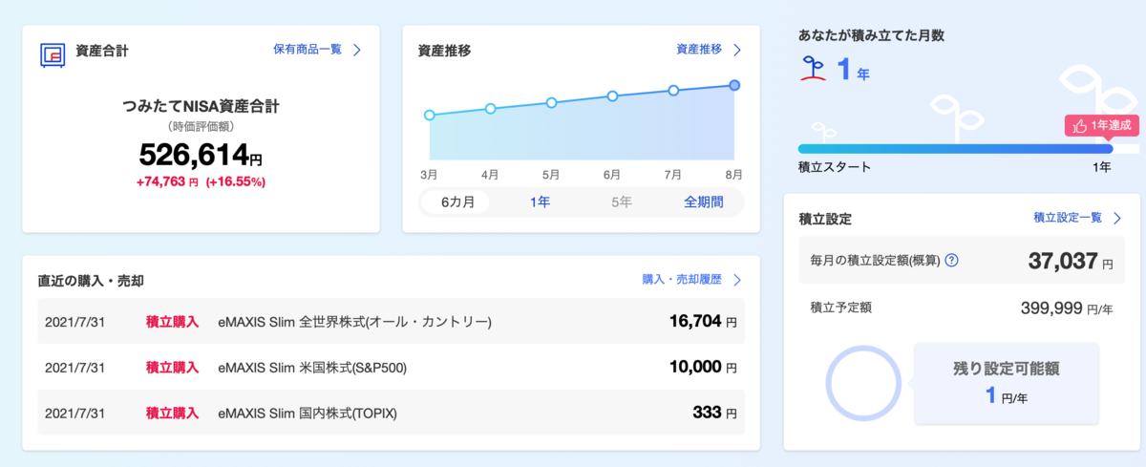The height and width of the screenshot is (467, 1146).
Task: Click the March data point on the chart
Action: pos(429,115)
